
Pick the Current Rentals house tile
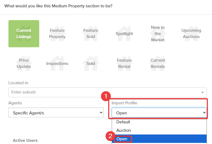(x=158, y=64)
